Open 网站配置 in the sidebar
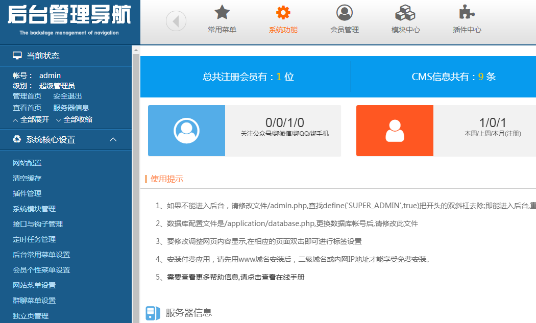Screen dimensions: 536x323 [27, 163]
